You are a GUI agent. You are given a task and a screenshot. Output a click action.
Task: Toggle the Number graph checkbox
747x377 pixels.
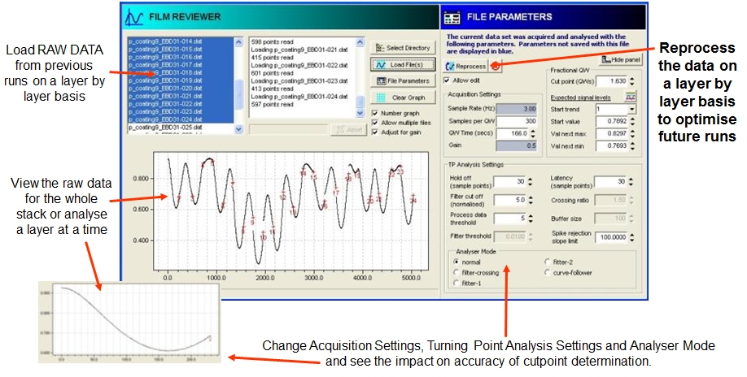375,113
